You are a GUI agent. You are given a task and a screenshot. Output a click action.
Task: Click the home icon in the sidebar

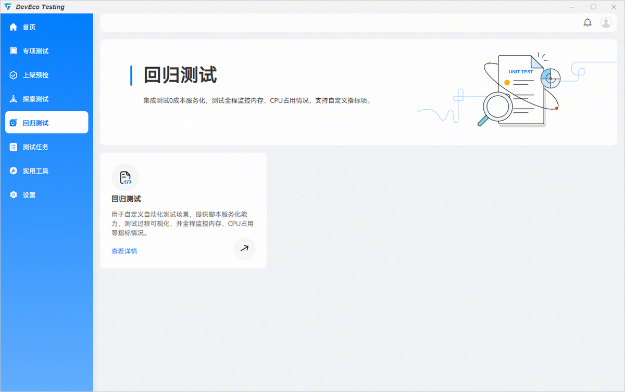coord(14,27)
